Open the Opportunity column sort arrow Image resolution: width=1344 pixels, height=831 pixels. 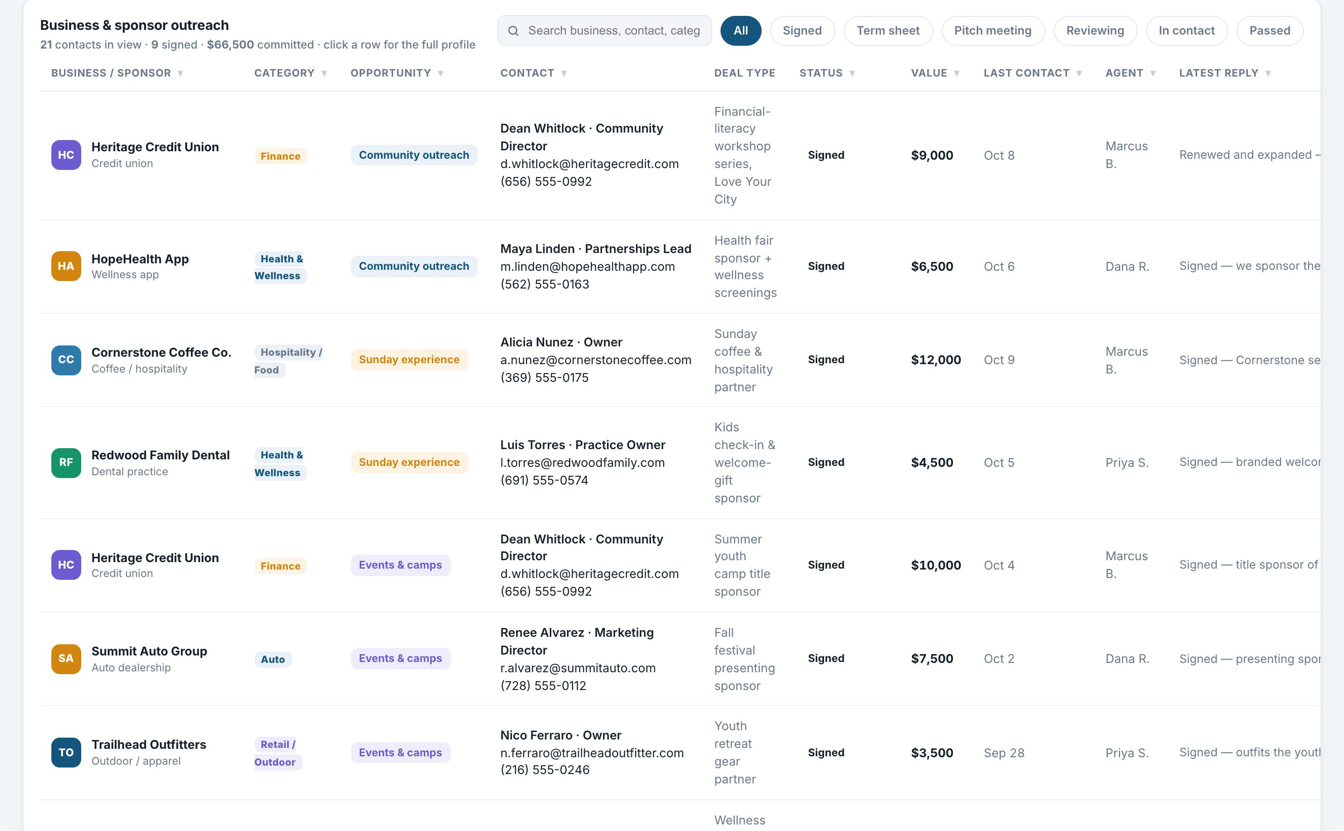441,74
